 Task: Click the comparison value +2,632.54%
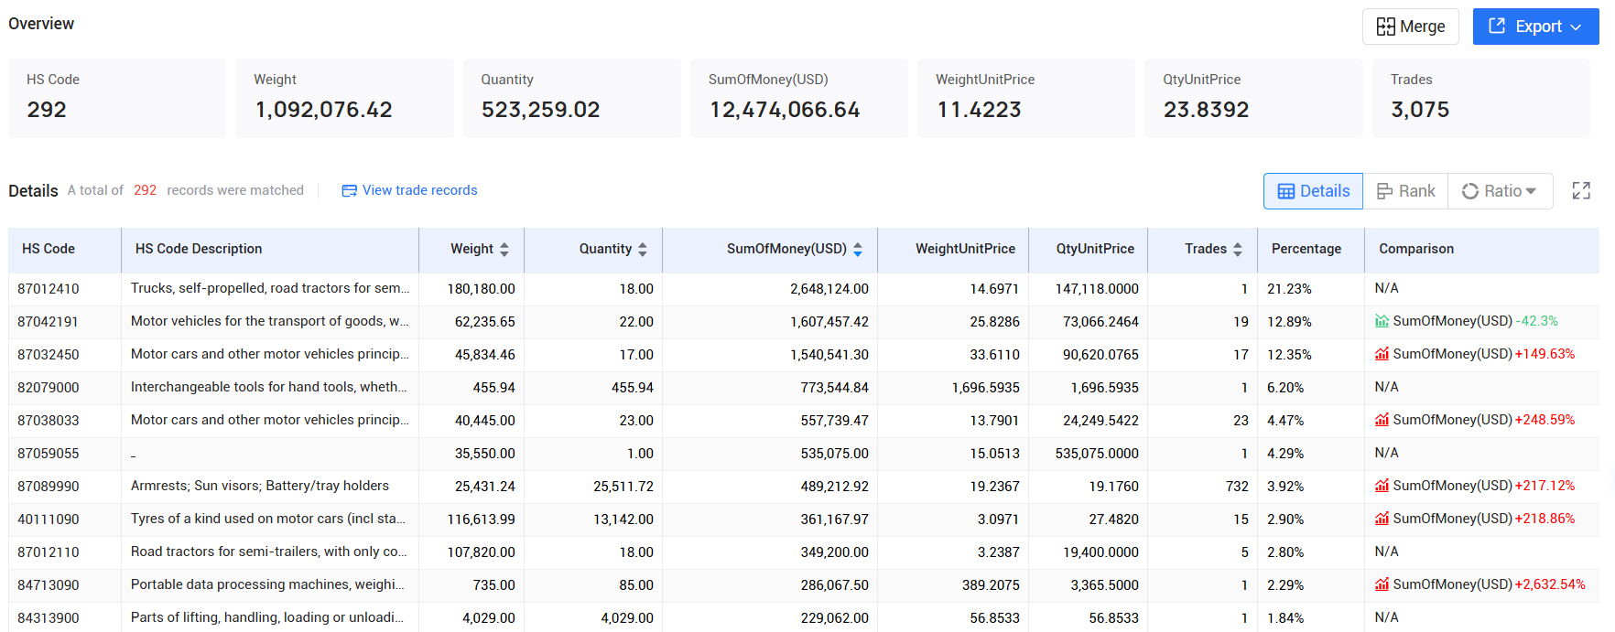click(x=1550, y=584)
